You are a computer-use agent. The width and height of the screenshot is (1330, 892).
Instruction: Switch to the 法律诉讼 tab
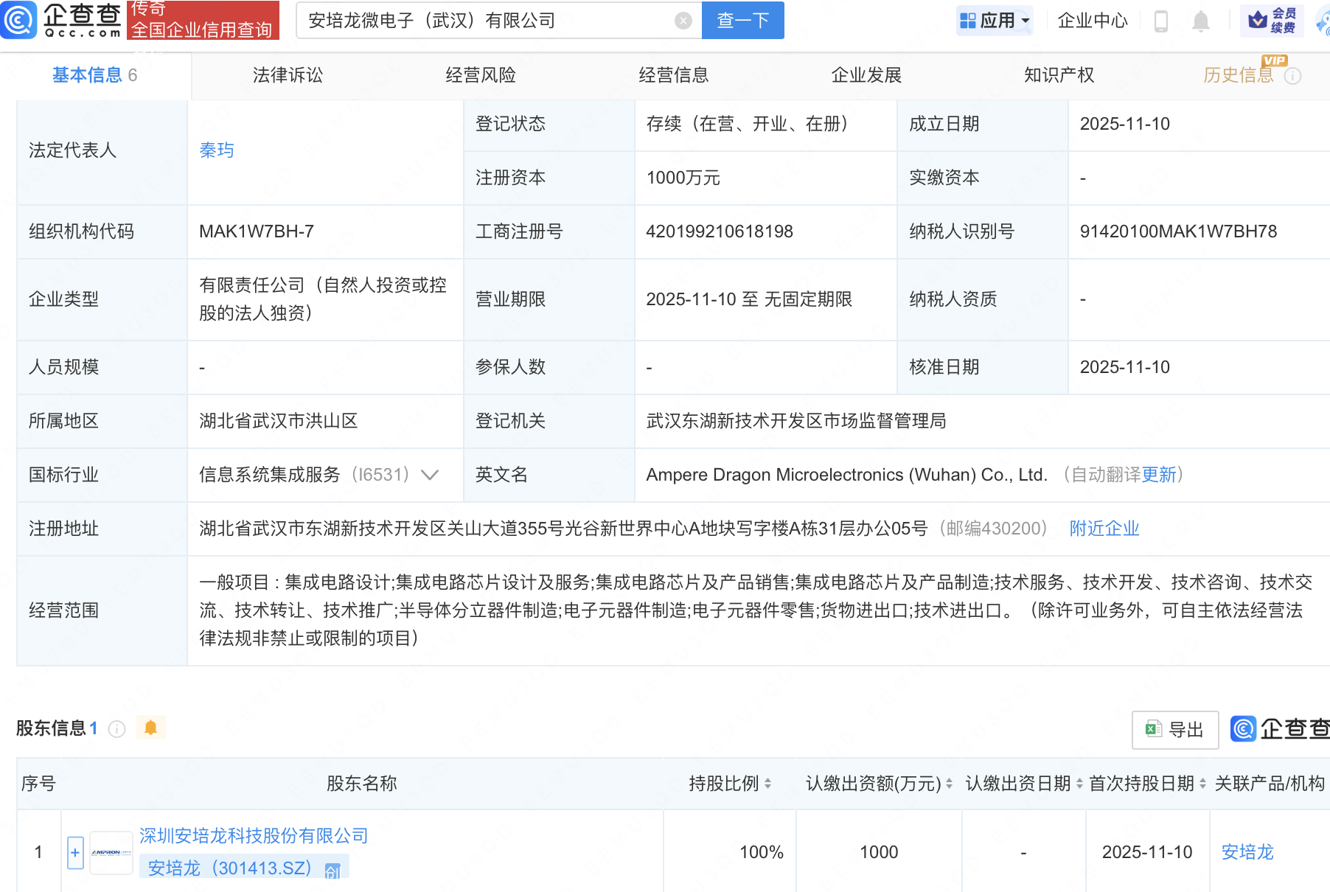pos(288,75)
